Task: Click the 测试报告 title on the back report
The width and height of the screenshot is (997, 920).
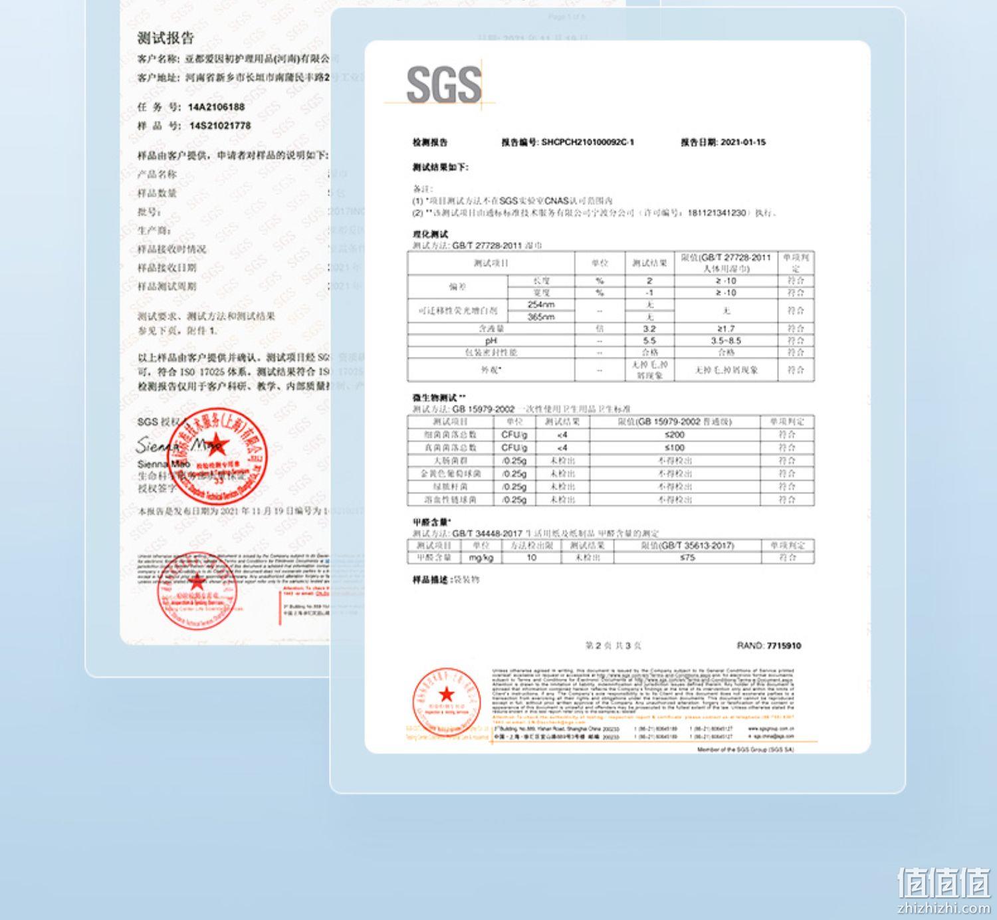Action: [166, 38]
